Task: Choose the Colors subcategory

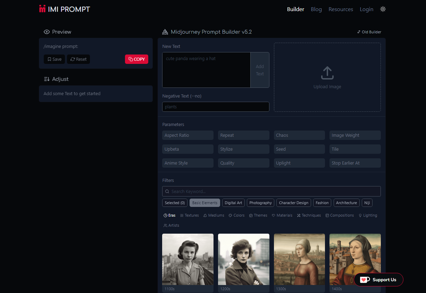Action: (x=236, y=216)
